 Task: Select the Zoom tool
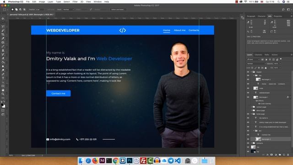tap(3, 94)
